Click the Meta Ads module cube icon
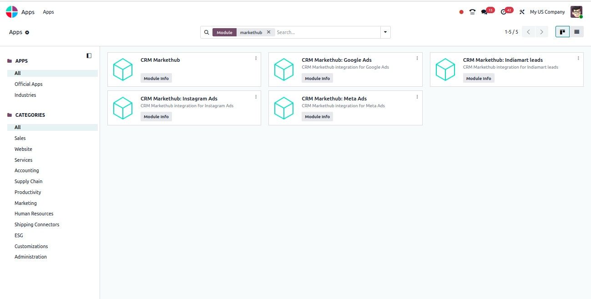This screenshot has height=299, width=591. (284, 108)
